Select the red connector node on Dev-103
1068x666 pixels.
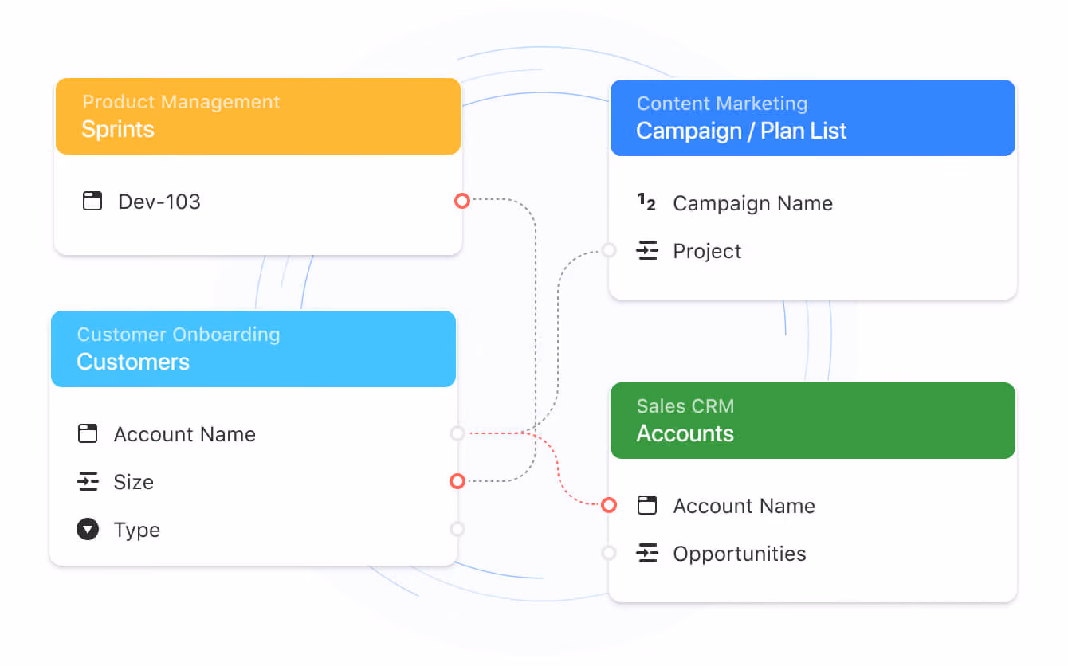461,201
